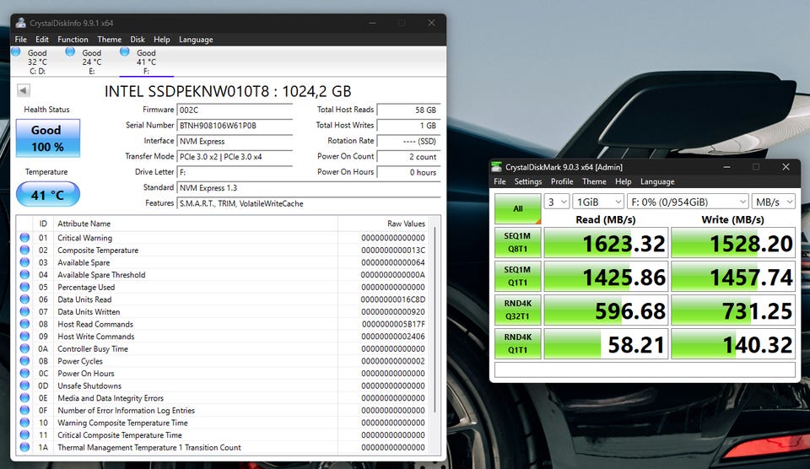Click status orb for Host Read Commands row
Viewport: 810px width, 469px height.
point(24,325)
